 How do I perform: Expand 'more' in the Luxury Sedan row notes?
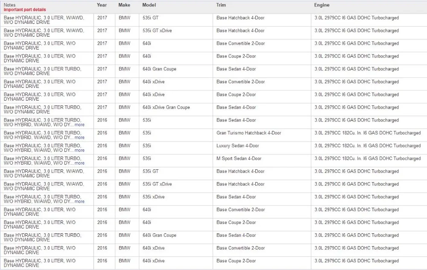[79, 151]
